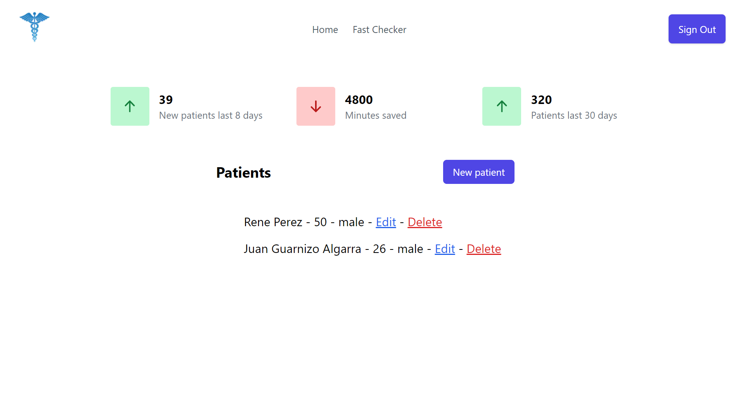Click the Minutes saved label
Viewport: 745px width, 419px height.
tap(376, 116)
